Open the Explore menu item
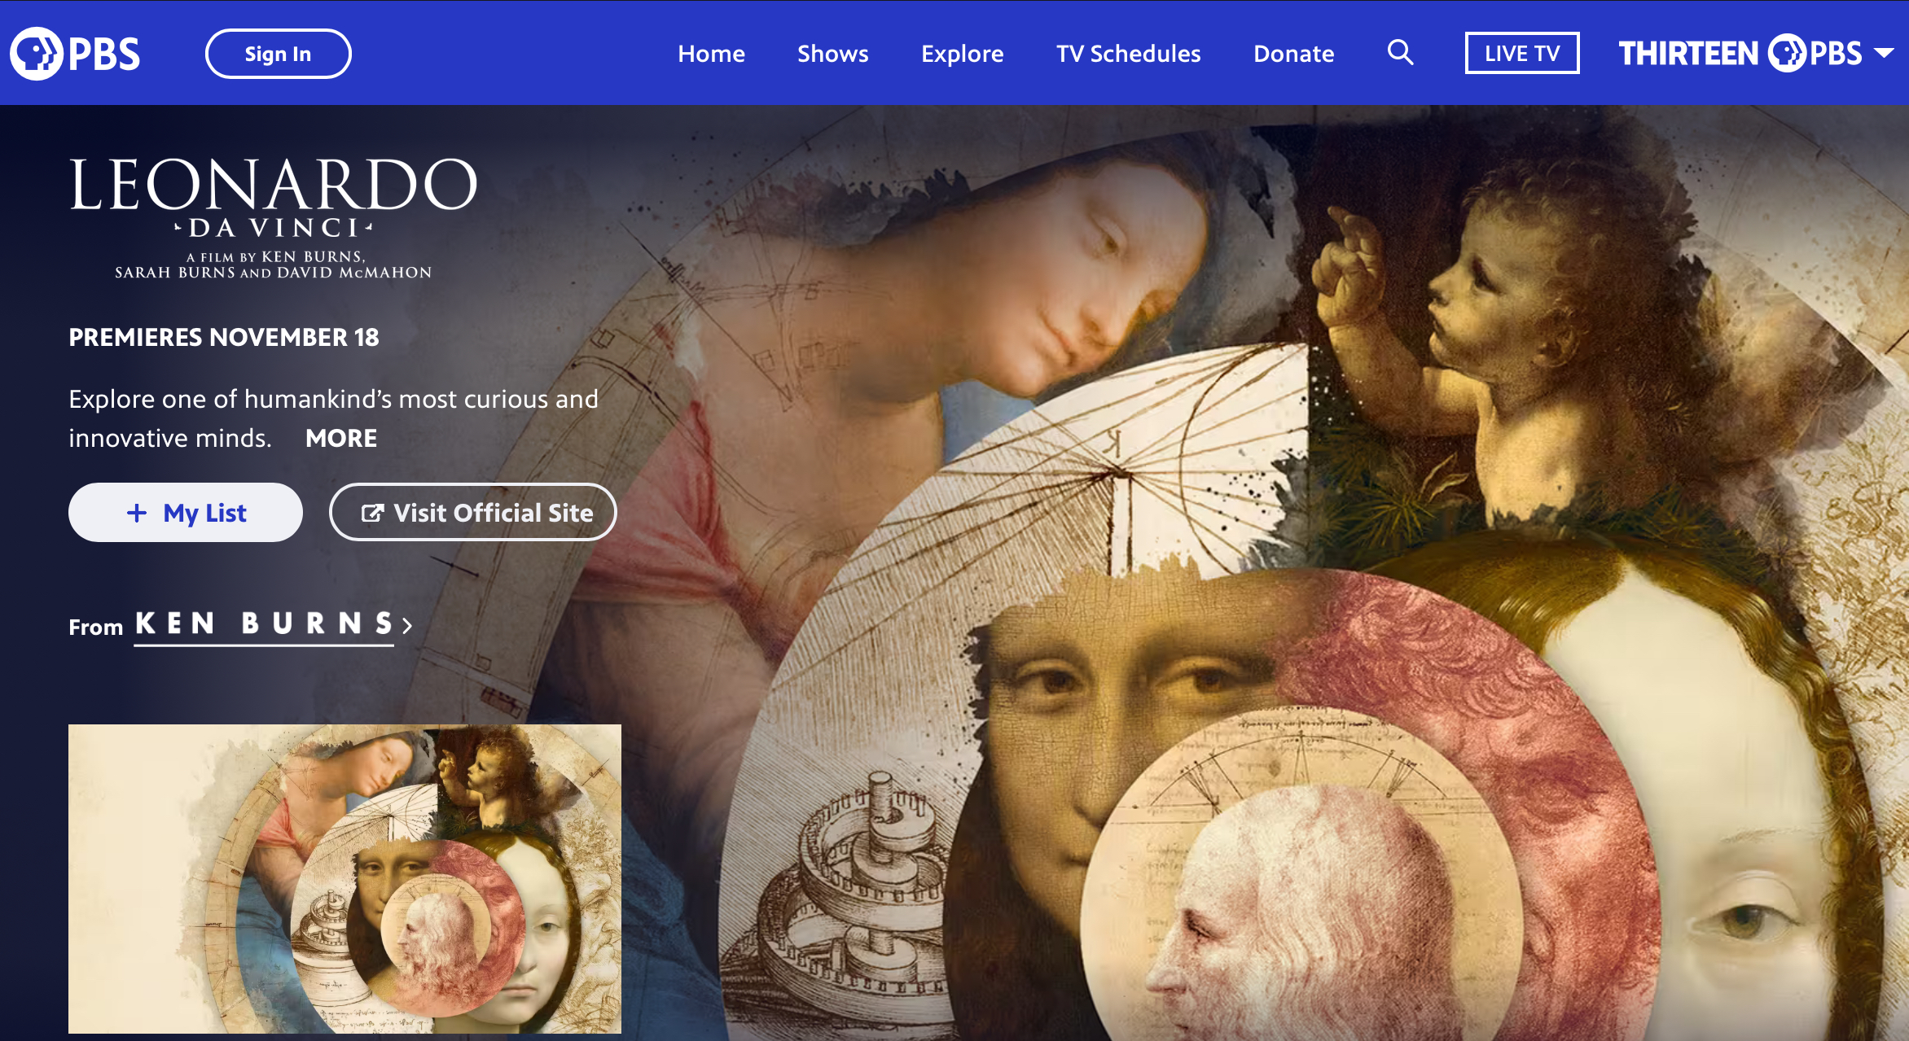This screenshot has width=1909, height=1041. 962,54
